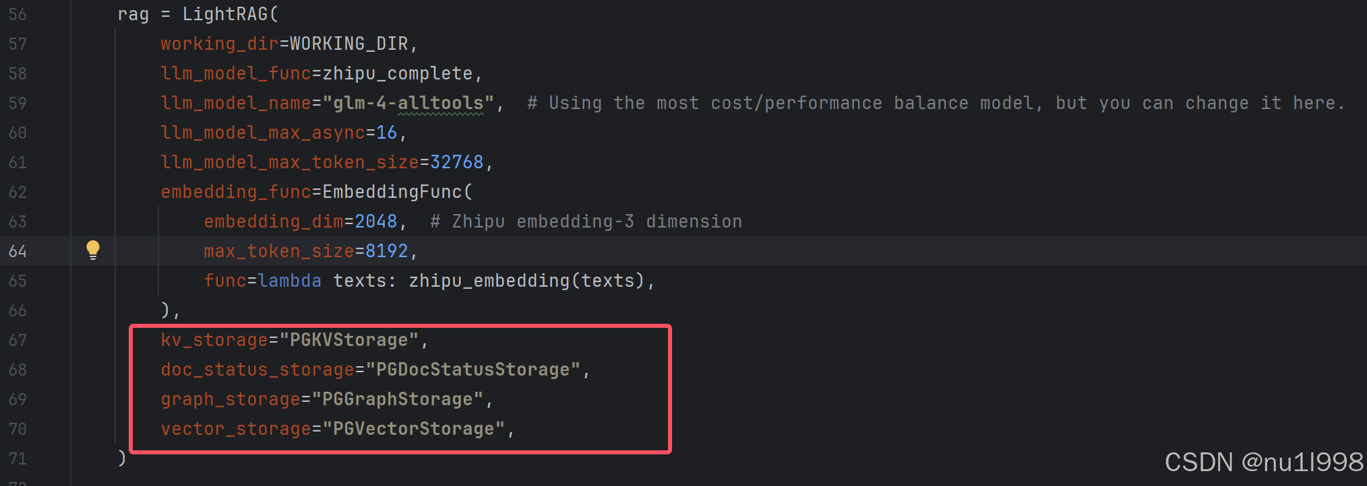Click the lambda keyword on line 65

click(x=290, y=281)
